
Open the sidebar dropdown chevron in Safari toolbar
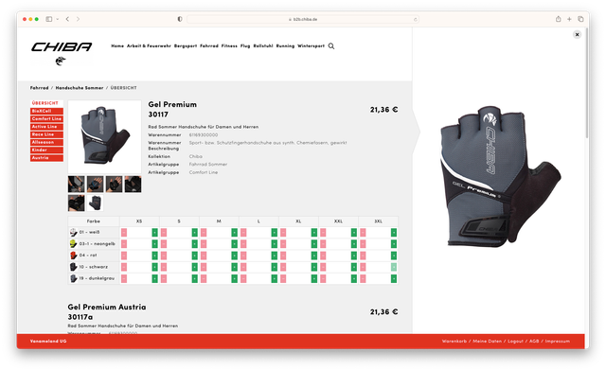tap(57, 19)
